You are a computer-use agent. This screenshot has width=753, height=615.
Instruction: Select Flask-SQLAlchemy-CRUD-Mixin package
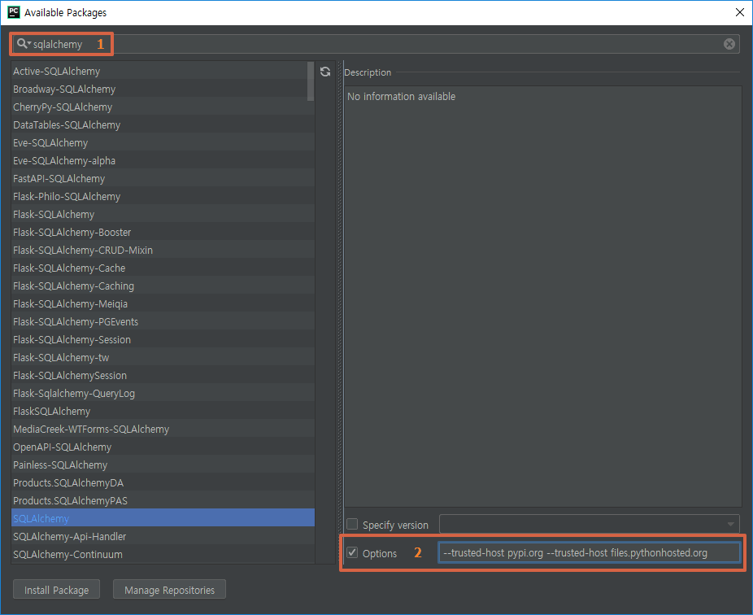point(163,250)
